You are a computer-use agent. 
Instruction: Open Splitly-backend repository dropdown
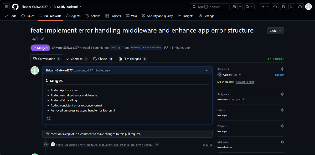67,7
